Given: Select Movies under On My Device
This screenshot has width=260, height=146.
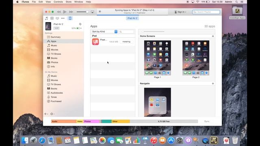Looking at the screenshot, I should (x=54, y=80).
